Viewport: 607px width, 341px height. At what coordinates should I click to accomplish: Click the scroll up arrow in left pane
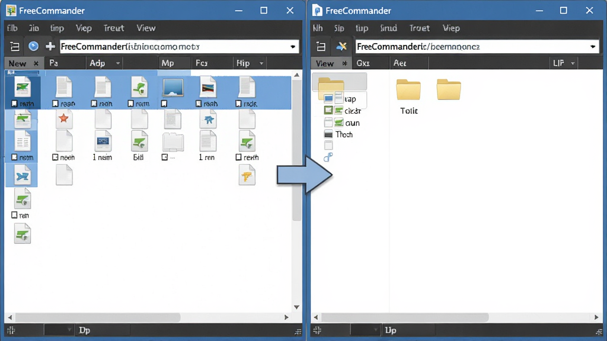click(x=296, y=75)
